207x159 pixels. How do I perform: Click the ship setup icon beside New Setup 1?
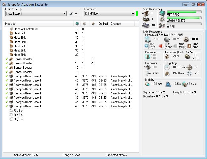pyautogui.click(x=71, y=14)
